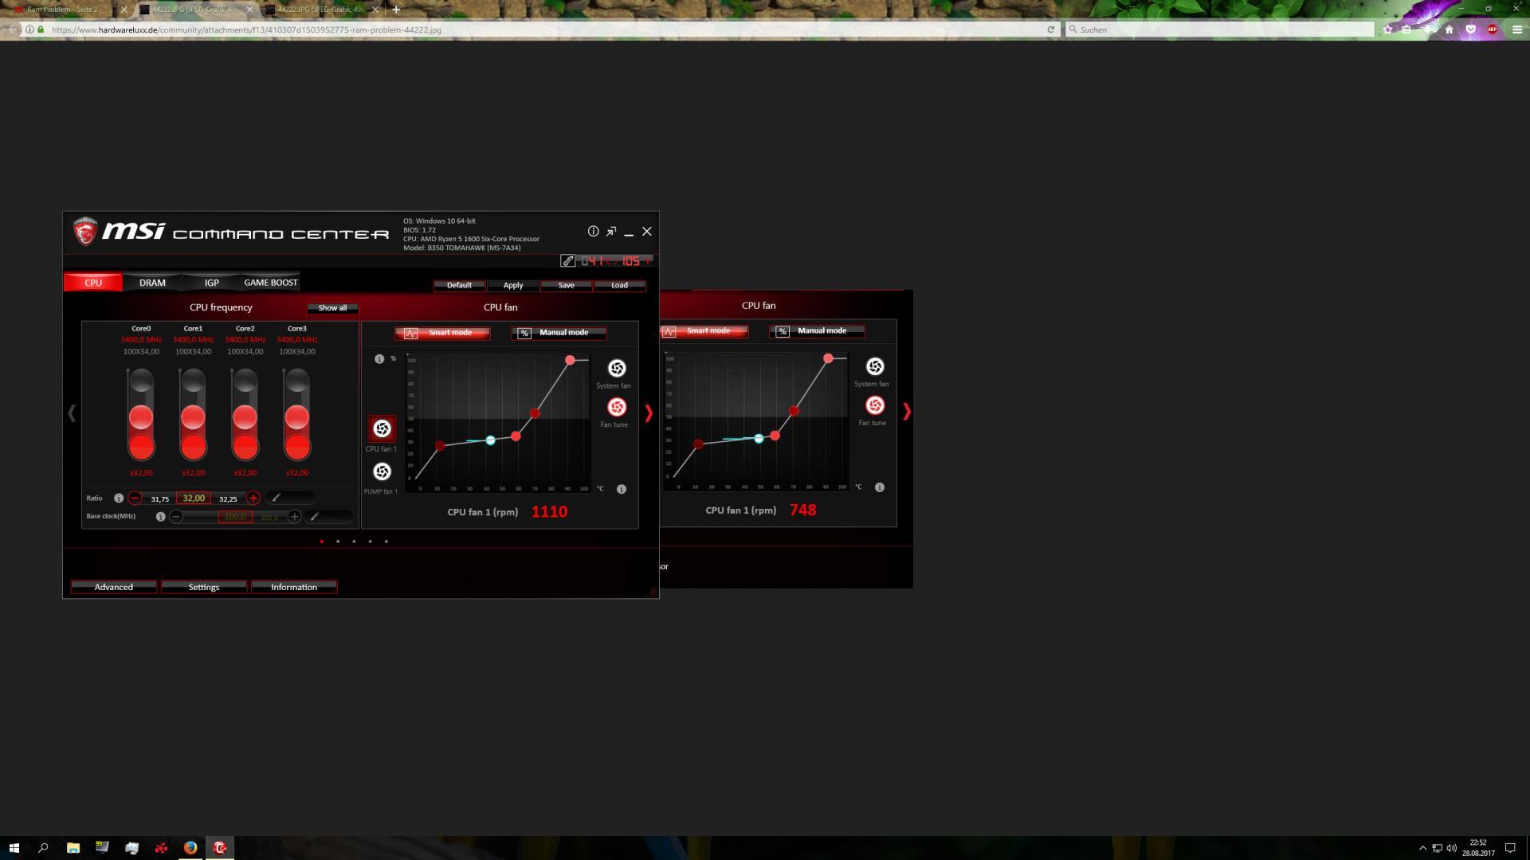The width and height of the screenshot is (1530, 860).
Task: Switch to the CPU tab
Action: (93, 282)
